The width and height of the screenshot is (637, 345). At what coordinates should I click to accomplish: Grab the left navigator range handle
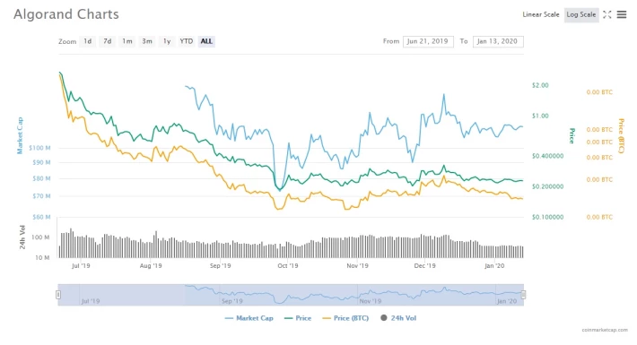click(58, 295)
